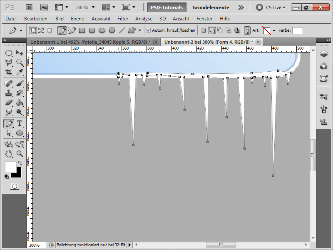Enable Paths mode in options bar
The width and height of the screenshot is (333, 250).
(x=41, y=30)
